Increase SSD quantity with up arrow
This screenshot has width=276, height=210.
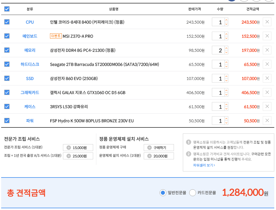226,76
